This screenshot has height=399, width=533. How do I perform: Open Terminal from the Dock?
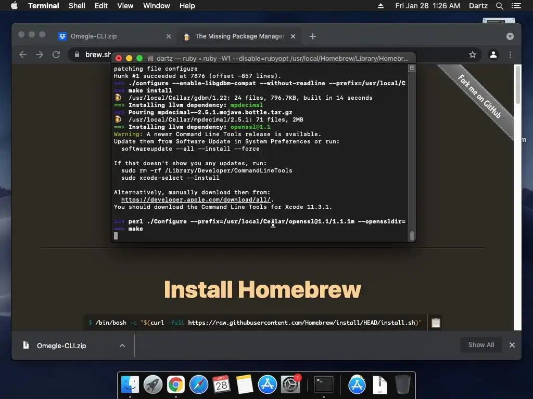(323, 384)
